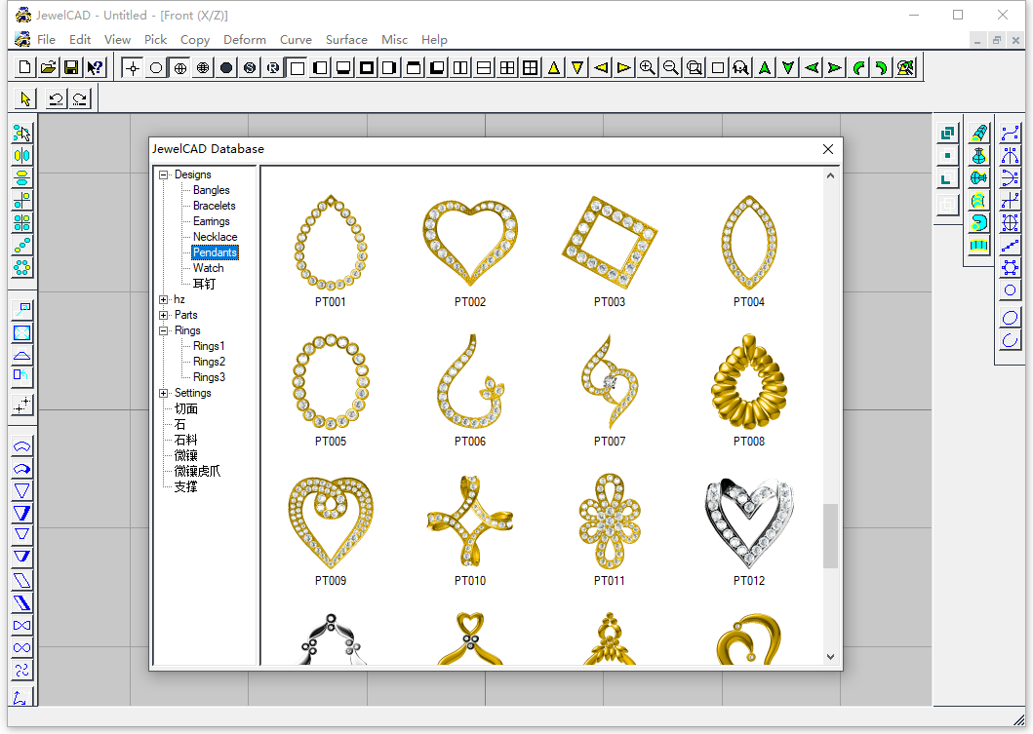This screenshot has width=1033, height=734.
Task: Collapse the Rings tree node
Action: [163, 331]
